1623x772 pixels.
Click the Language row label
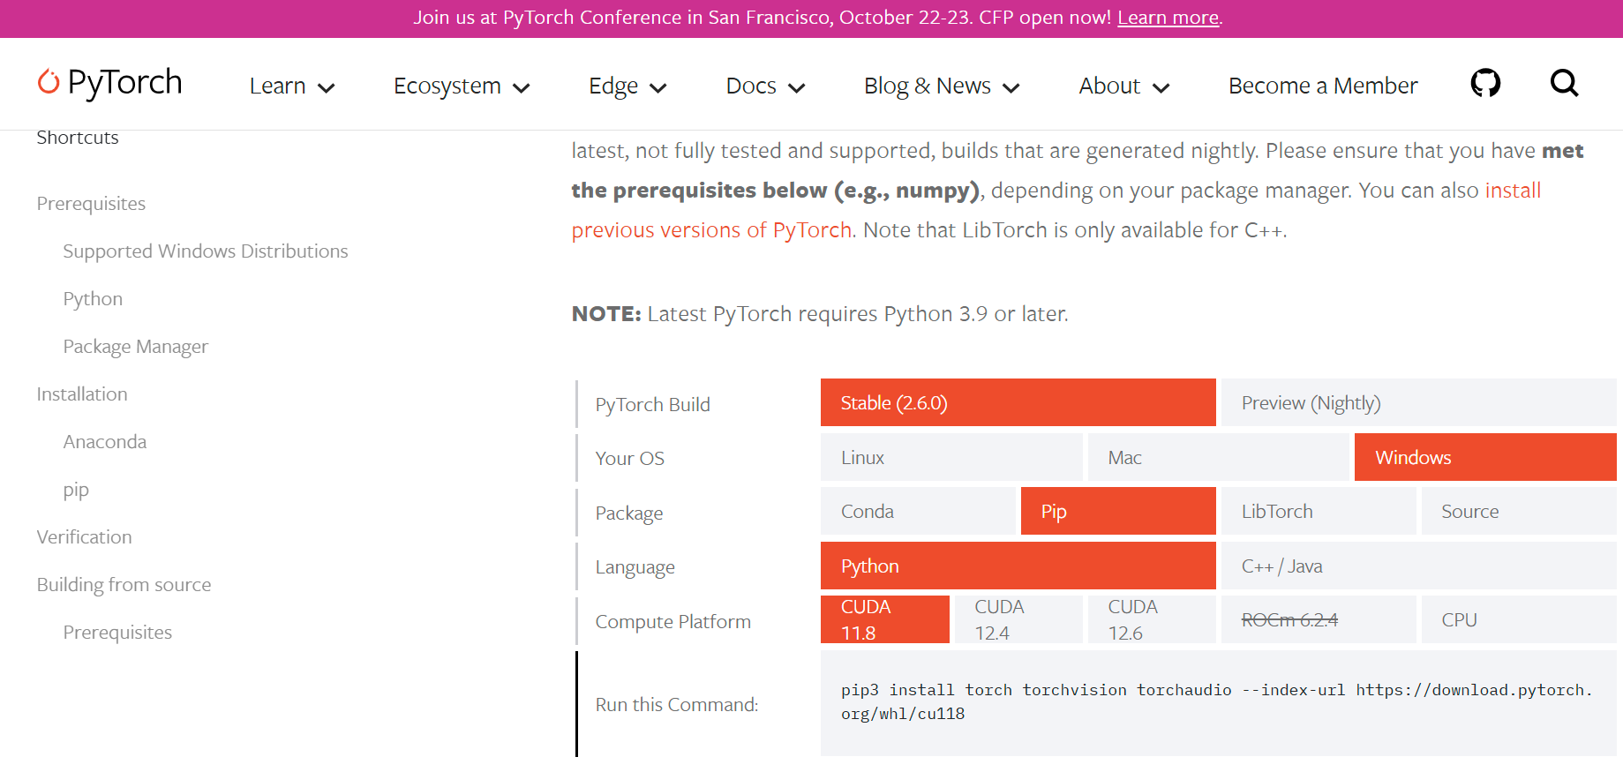click(x=635, y=567)
